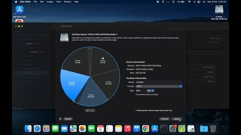Switch to Disk Utility icon in dock
The width and height of the screenshot is (241, 135).
tap(191, 128)
